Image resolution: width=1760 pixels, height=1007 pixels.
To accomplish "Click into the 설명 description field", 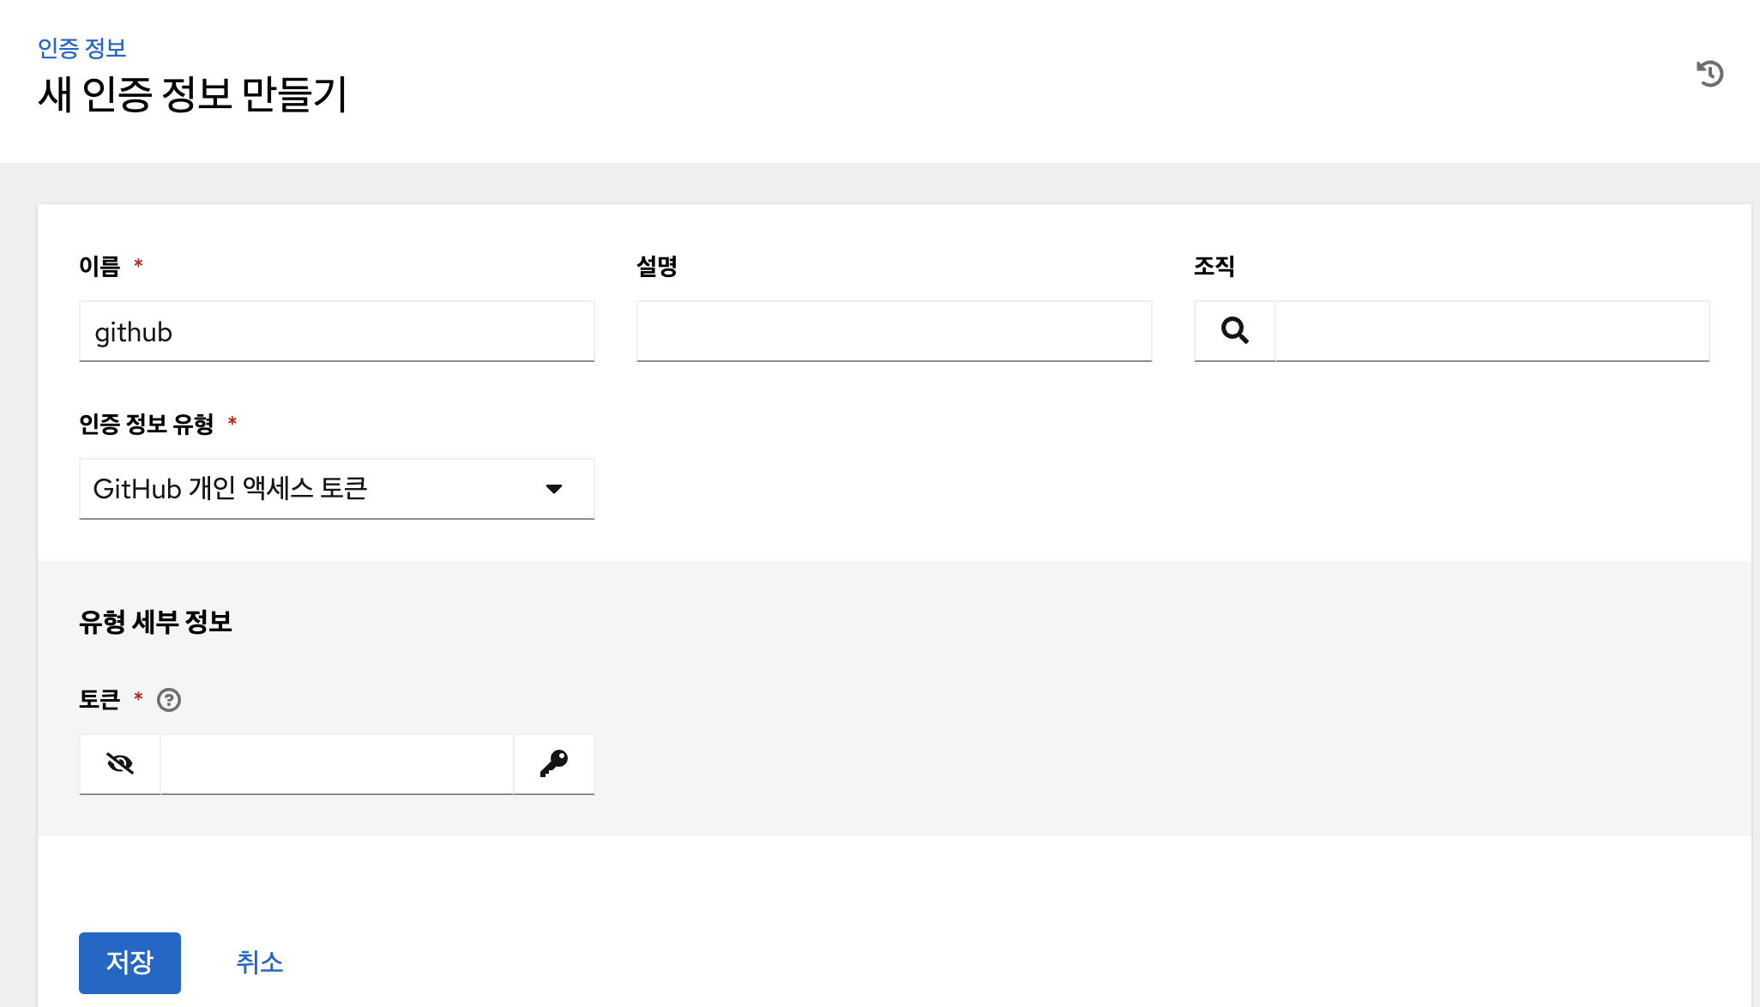I will 894,331.
